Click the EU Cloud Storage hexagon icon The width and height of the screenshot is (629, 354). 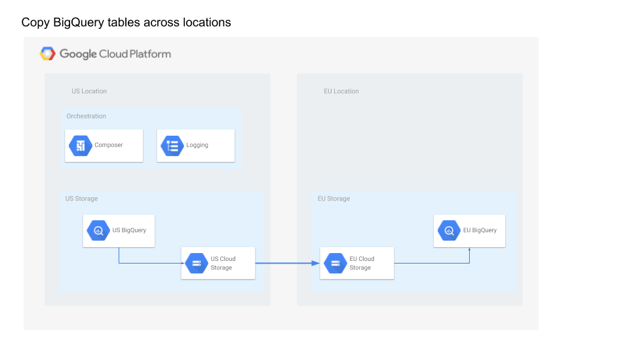click(x=335, y=264)
